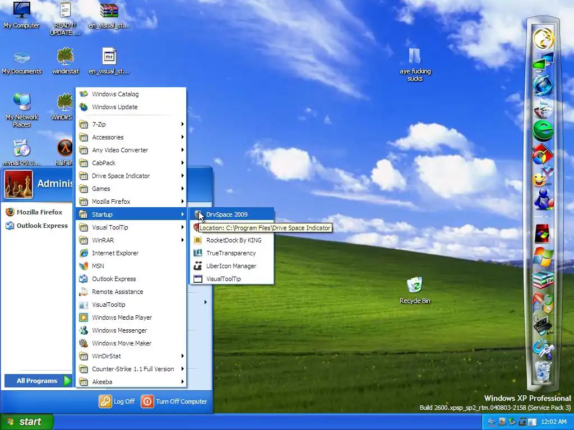574x430 pixels.
Task: Open My Computer desktop icon
Action: tap(21, 15)
